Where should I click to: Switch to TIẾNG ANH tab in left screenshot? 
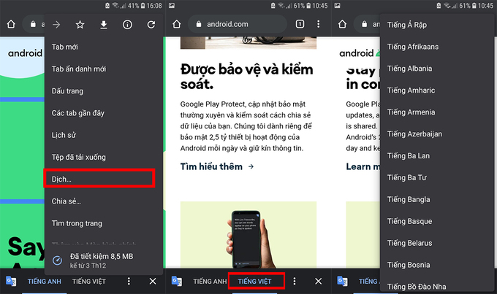click(x=45, y=282)
